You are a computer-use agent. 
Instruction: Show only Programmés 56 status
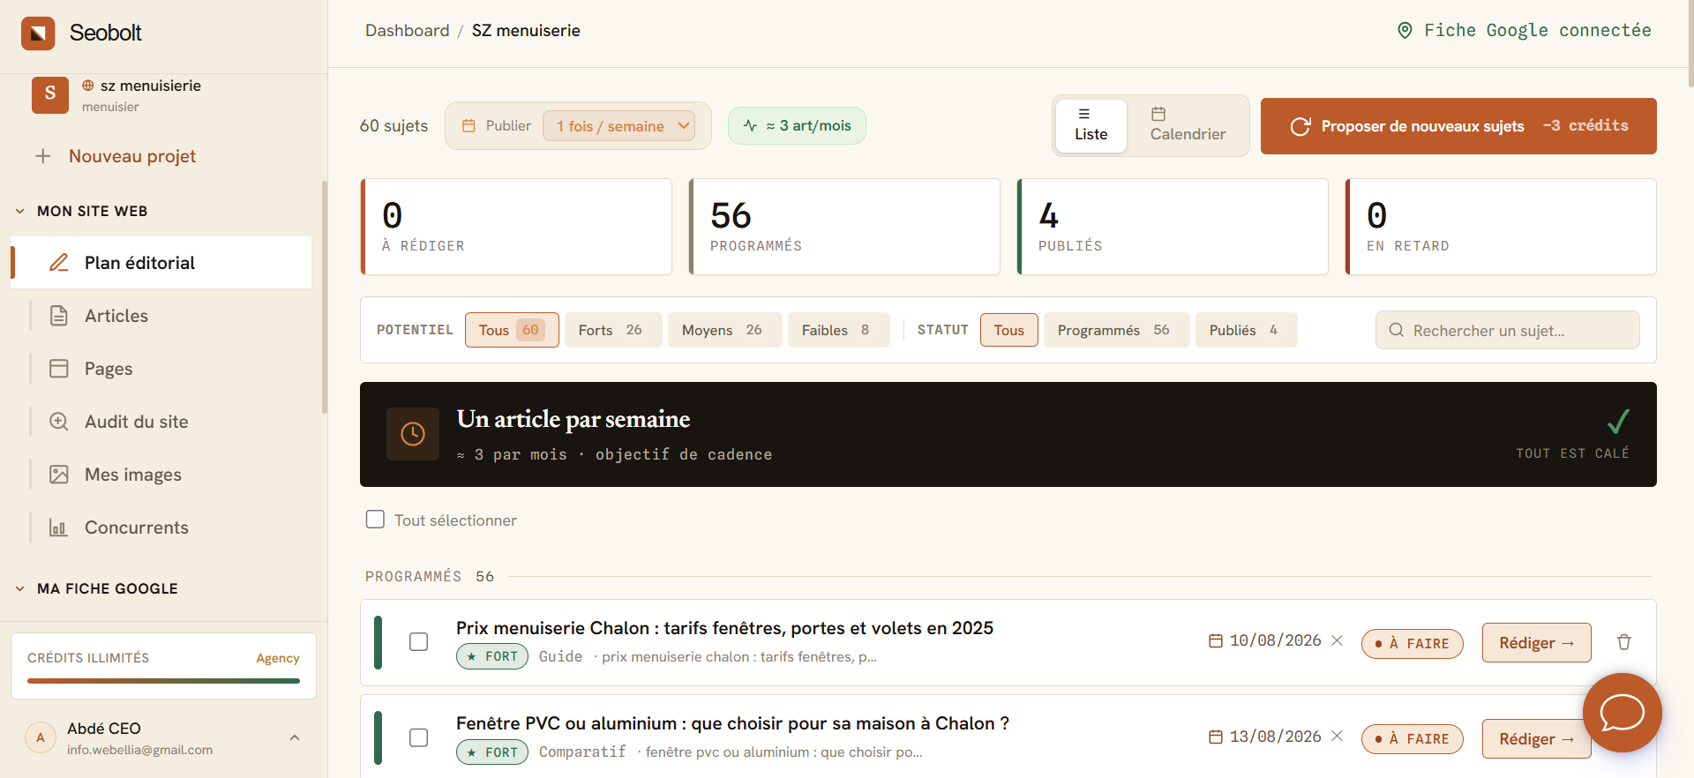click(1116, 330)
